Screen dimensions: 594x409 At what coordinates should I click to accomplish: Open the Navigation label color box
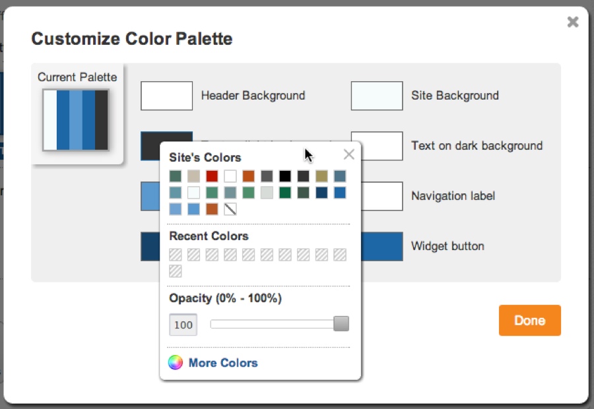pos(381,196)
